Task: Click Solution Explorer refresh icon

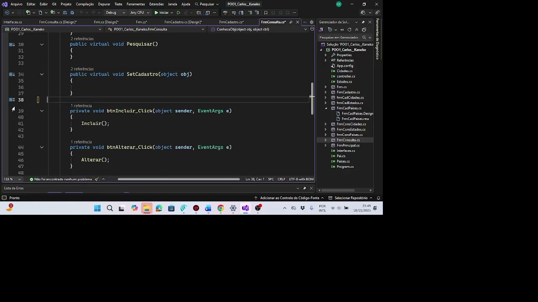Action: click(x=349, y=30)
